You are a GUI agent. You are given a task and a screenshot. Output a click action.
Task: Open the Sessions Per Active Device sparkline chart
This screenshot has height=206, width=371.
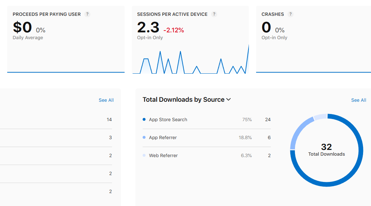(191, 59)
